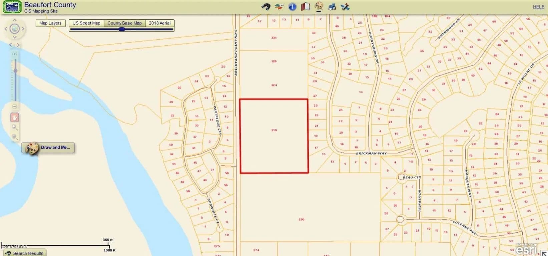Select the County Base Map option

coord(124,23)
